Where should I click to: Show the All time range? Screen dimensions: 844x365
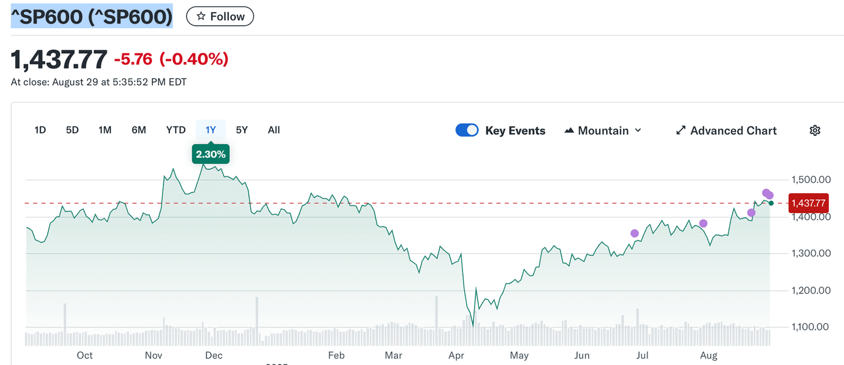pos(274,130)
